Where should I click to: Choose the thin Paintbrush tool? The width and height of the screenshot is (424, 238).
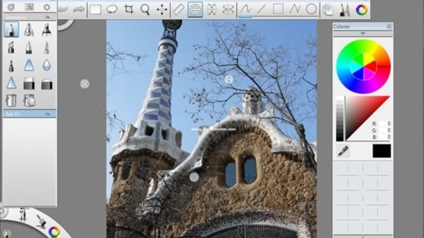[x=47, y=48]
